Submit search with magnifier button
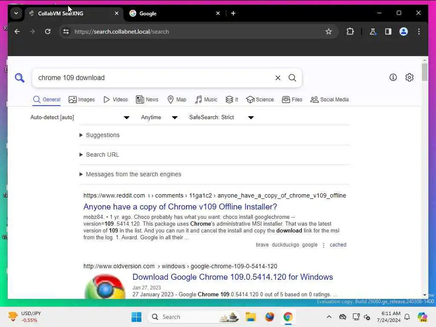 tap(292, 78)
